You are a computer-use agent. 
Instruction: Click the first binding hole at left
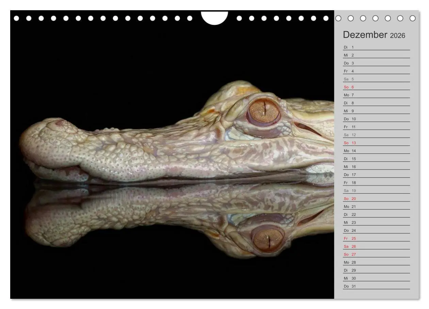click(x=16, y=18)
